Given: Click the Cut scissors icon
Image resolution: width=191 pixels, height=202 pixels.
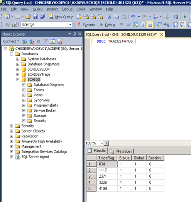Looking at the screenshot, I should tap(110, 17).
